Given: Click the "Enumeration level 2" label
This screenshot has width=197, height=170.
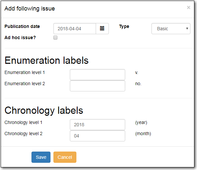Looking at the screenshot, I should coord(25,84).
